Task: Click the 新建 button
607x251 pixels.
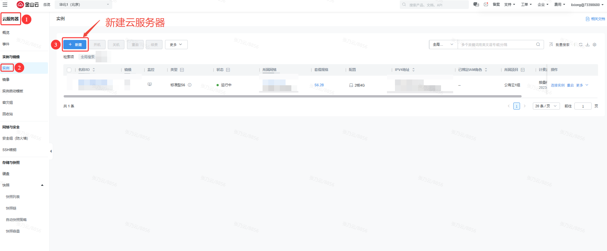Action: point(75,45)
